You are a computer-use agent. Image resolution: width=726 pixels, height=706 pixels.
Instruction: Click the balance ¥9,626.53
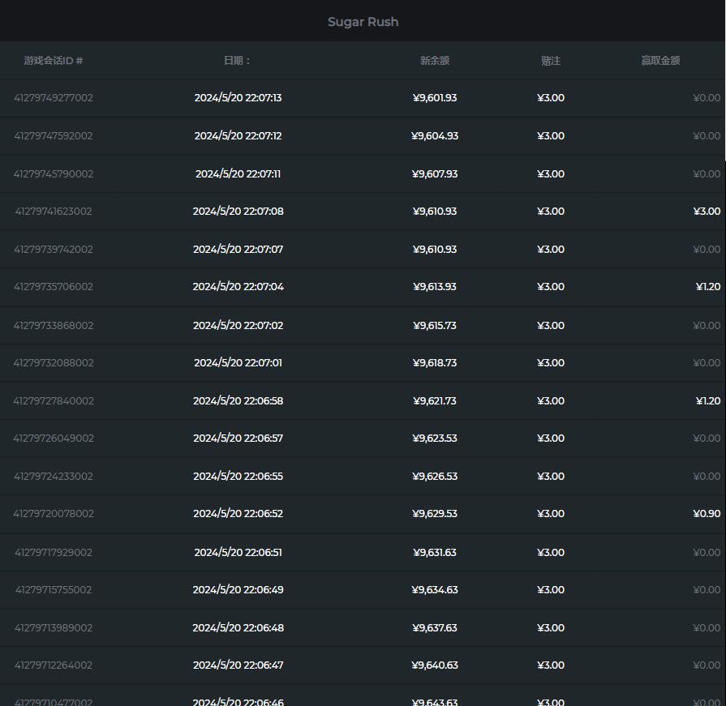click(x=435, y=476)
